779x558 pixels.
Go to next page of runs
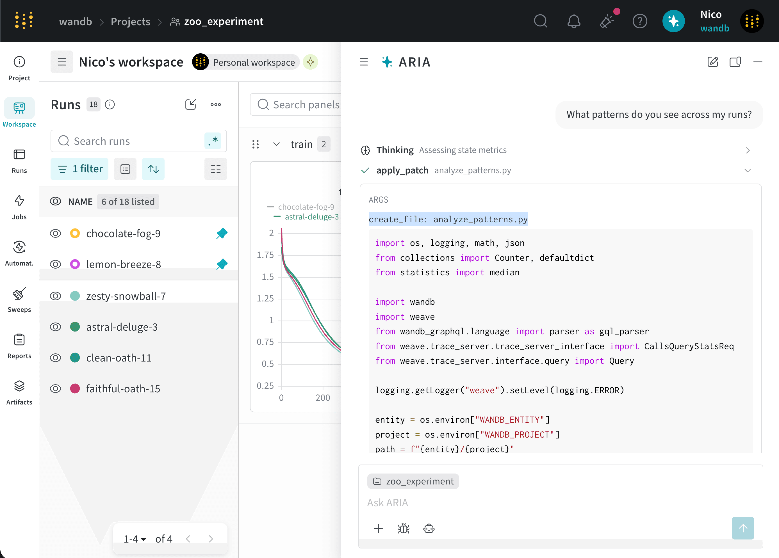tap(211, 539)
